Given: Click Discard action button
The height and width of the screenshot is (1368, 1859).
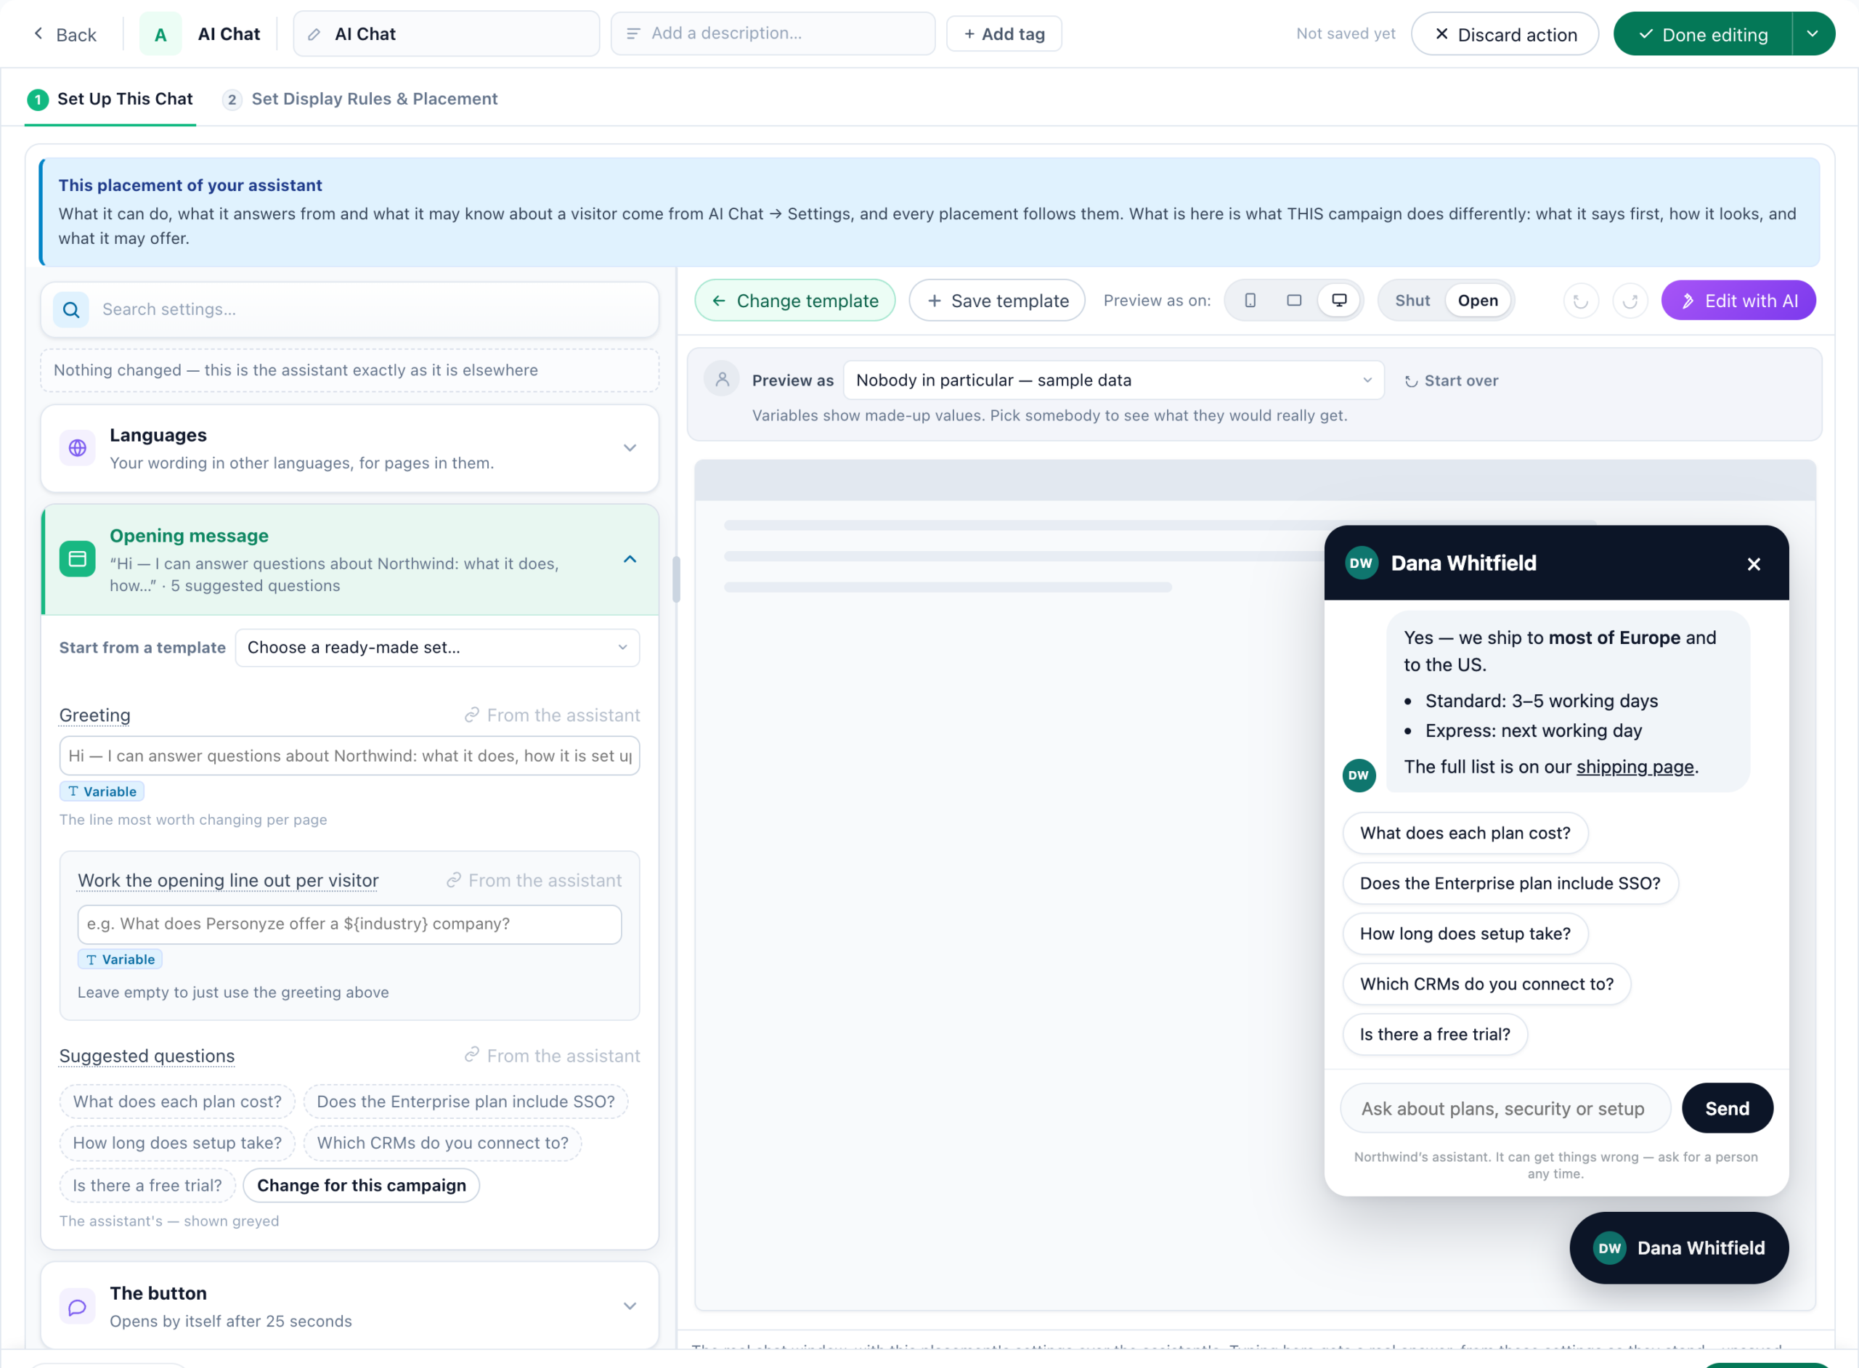Looking at the screenshot, I should click(x=1505, y=34).
